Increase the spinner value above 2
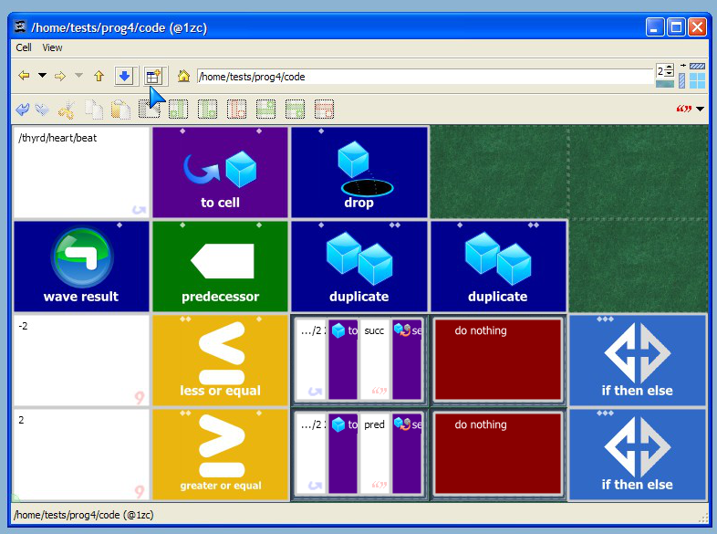Viewport: 717px width, 534px height. [670, 68]
